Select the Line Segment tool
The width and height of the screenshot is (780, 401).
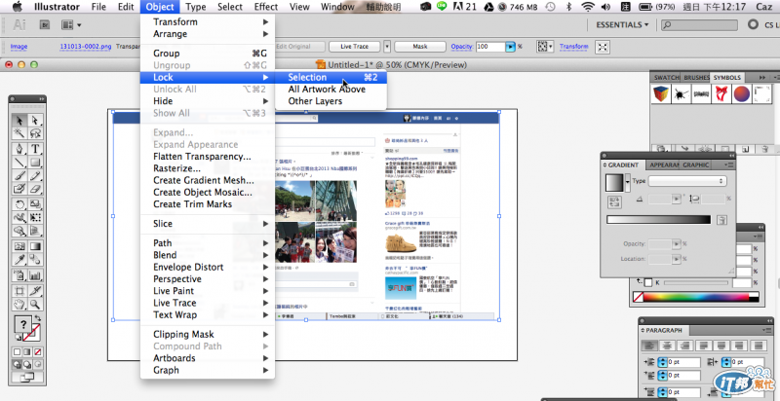pyautogui.click(x=19, y=163)
